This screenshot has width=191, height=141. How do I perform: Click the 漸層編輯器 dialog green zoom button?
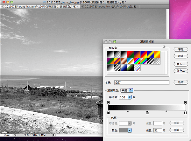(x=115, y=41)
